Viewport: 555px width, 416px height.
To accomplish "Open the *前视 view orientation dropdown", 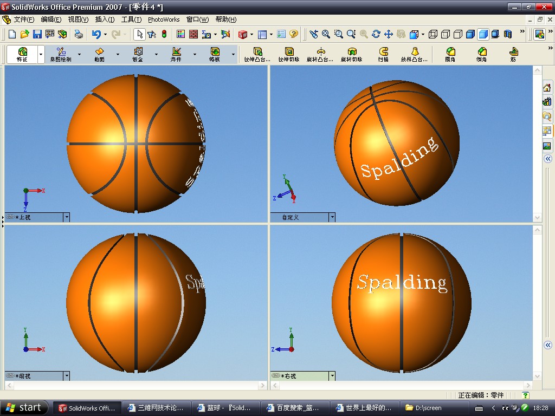I will click(67, 376).
